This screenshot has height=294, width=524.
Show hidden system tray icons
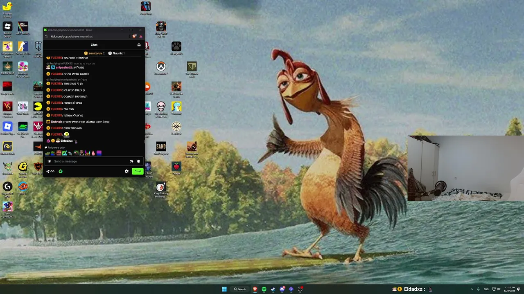(472, 289)
